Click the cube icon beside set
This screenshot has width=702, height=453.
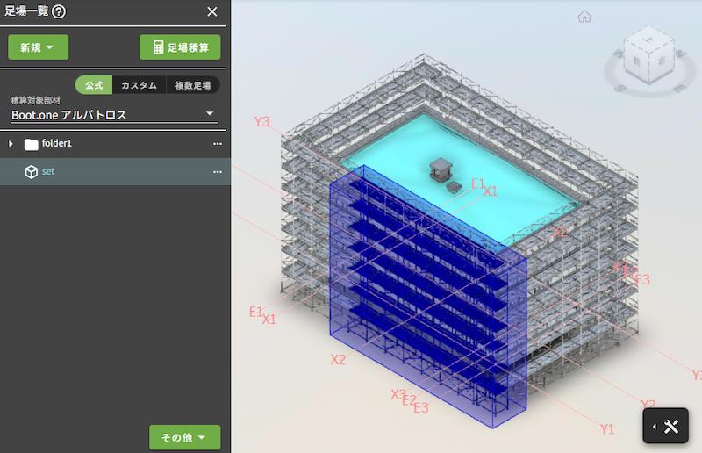tap(32, 172)
